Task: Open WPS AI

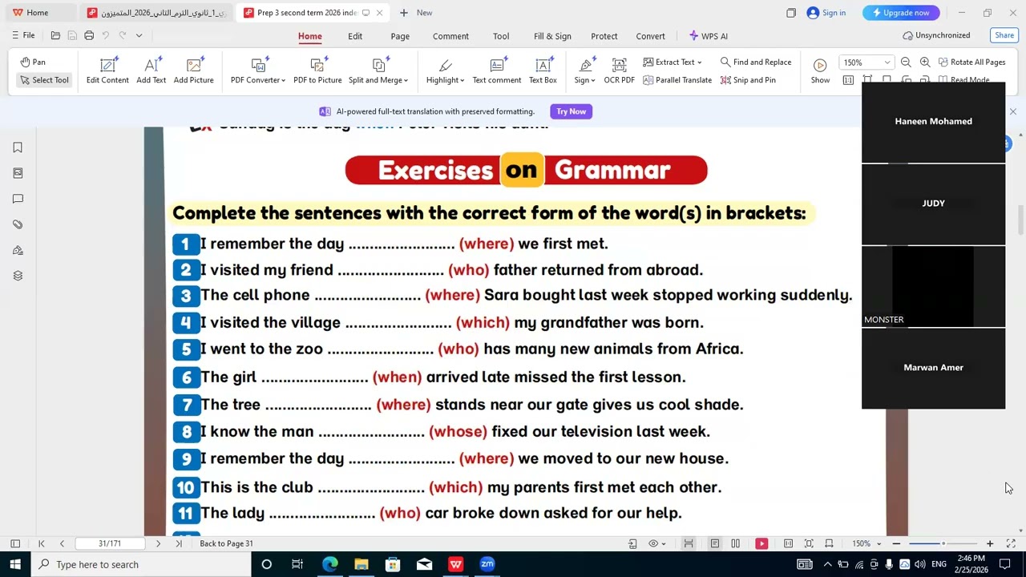Action: pyautogui.click(x=709, y=36)
